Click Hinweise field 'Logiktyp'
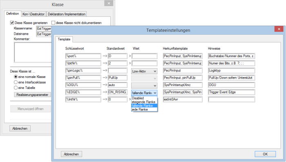Screen dimensions: 286x162 pos(232,71)
